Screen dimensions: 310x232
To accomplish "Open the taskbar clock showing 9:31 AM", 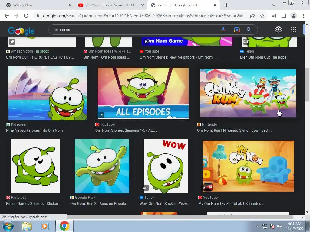I will point(294,226).
